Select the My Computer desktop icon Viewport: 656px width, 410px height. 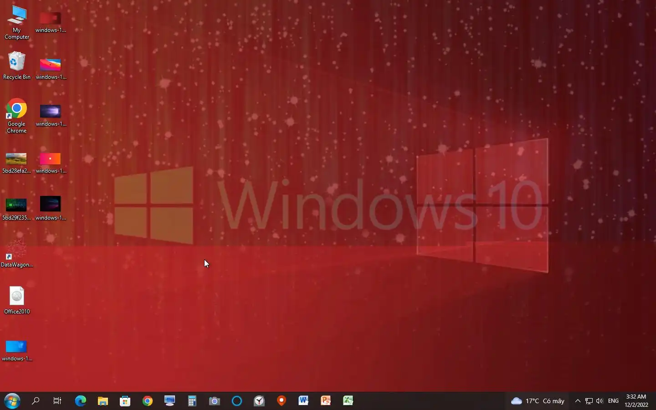(x=17, y=23)
